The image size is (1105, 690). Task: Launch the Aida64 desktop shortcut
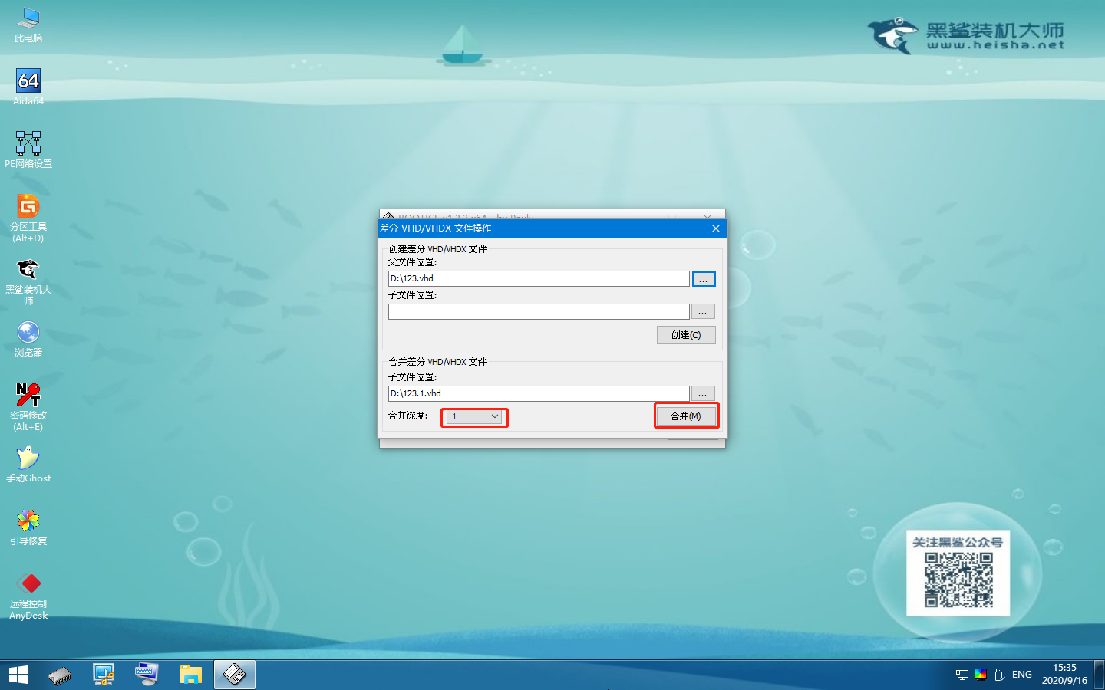(28, 87)
